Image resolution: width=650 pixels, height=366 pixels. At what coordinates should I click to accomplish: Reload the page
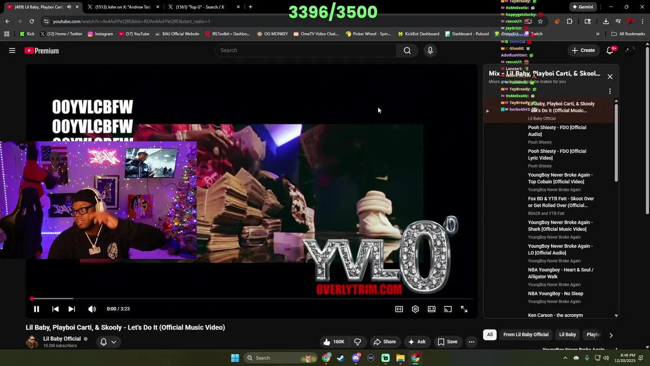point(31,21)
